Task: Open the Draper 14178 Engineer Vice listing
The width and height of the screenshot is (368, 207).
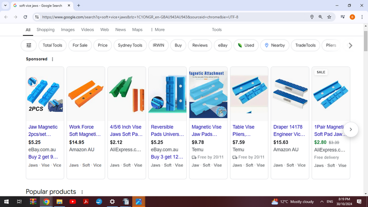Action: coord(289,130)
